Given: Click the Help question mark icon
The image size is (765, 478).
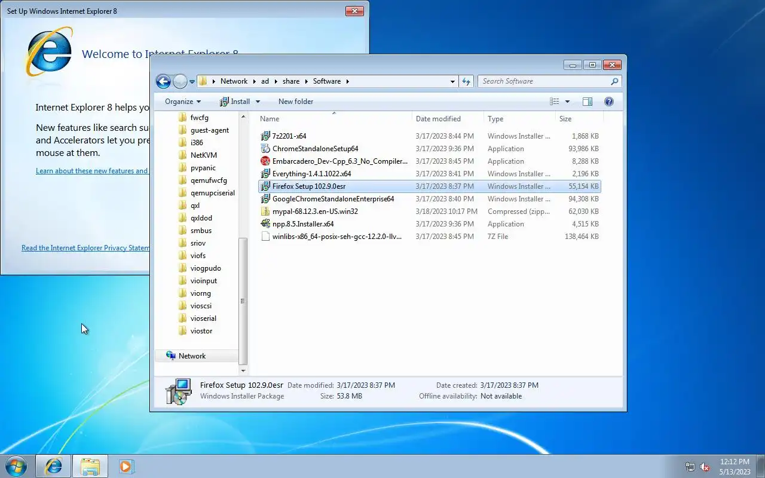Looking at the screenshot, I should 609,102.
